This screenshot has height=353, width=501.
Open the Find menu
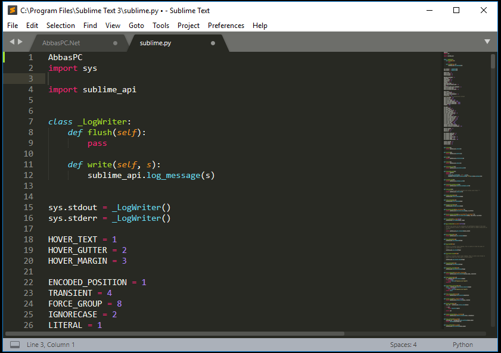click(90, 26)
